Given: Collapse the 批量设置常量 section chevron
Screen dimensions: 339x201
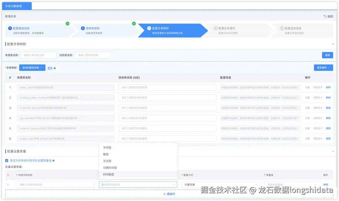Looking at the screenshot, I should (333, 151).
